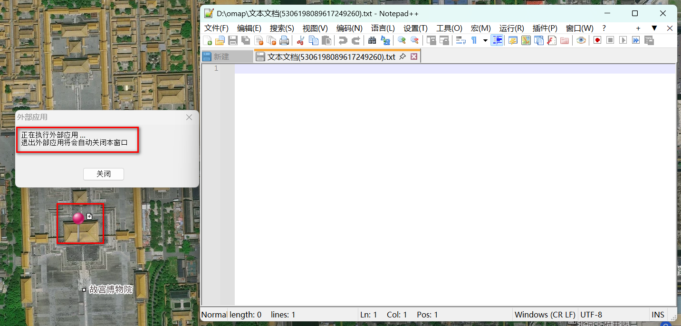Click the pink pushpin marker on the map
Viewport: 681px width, 326px height.
point(78,218)
